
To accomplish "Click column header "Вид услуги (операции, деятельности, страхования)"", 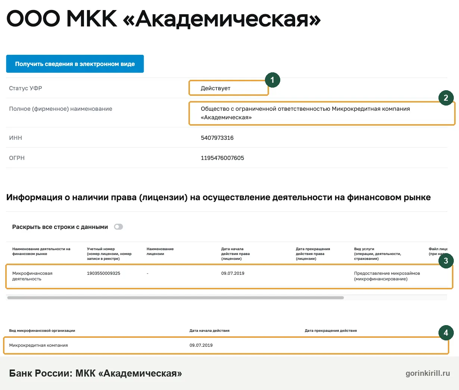I will pos(378,254).
